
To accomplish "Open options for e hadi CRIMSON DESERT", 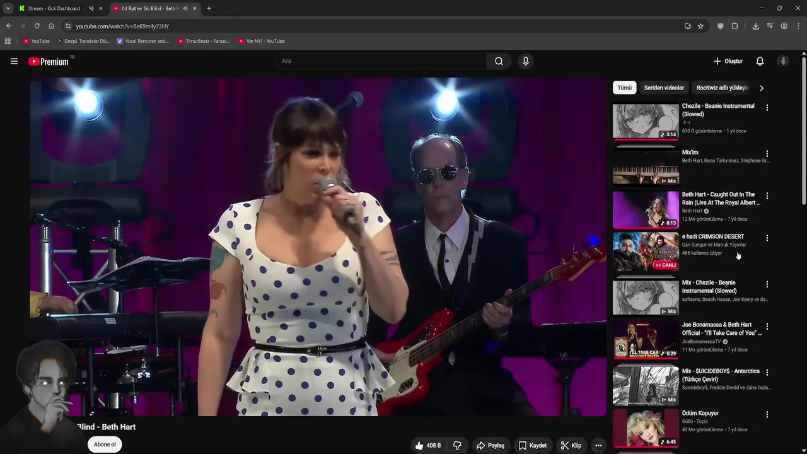I will [767, 238].
